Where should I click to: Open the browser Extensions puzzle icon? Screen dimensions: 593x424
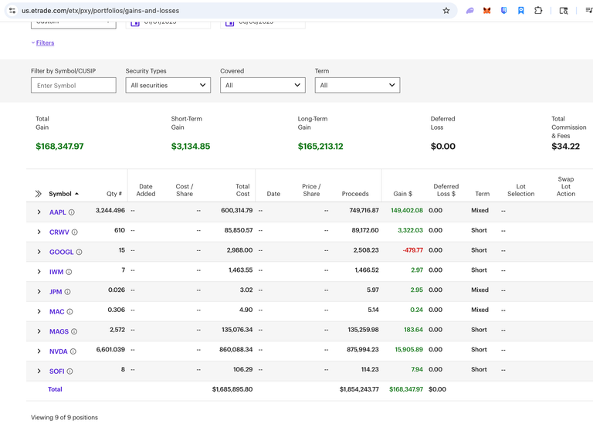pyautogui.click(x=538, y=11)
